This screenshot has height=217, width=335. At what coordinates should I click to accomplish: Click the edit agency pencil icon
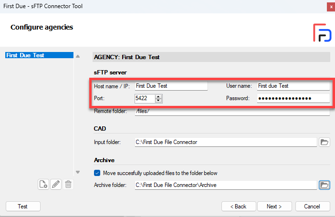point(56,184)
